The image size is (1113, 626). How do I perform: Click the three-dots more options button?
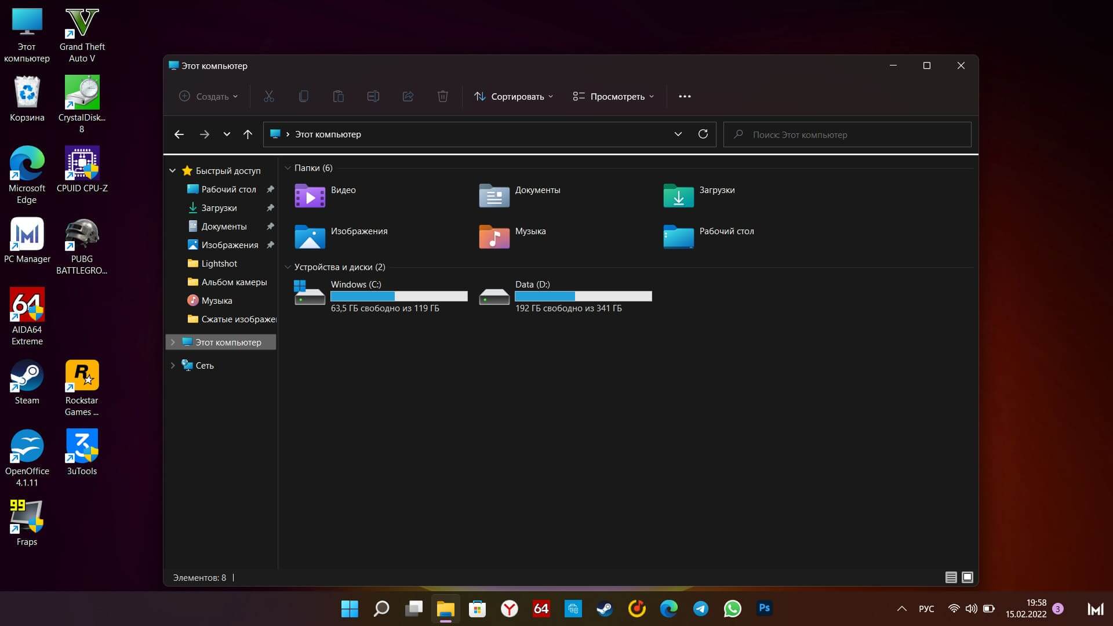[684, 96]
